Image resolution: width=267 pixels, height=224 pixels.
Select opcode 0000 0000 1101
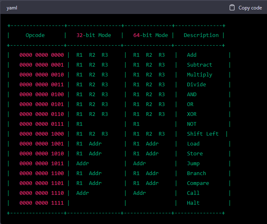[x=41, y=183]
